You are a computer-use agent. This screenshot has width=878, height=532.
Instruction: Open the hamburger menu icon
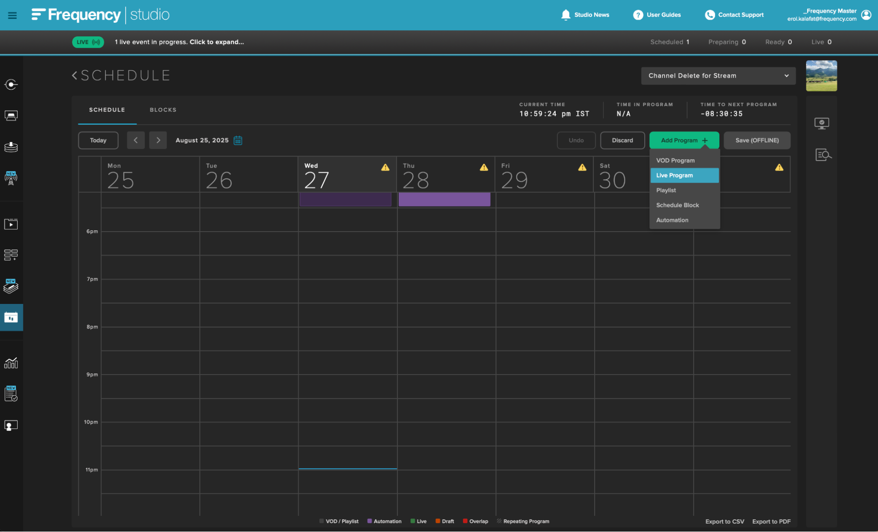pyautogui.click(x=12, y=15)
